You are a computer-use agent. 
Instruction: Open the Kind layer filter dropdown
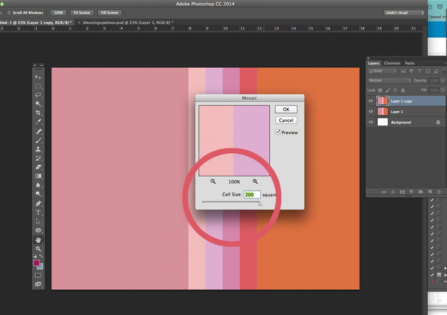pos(382,71)
